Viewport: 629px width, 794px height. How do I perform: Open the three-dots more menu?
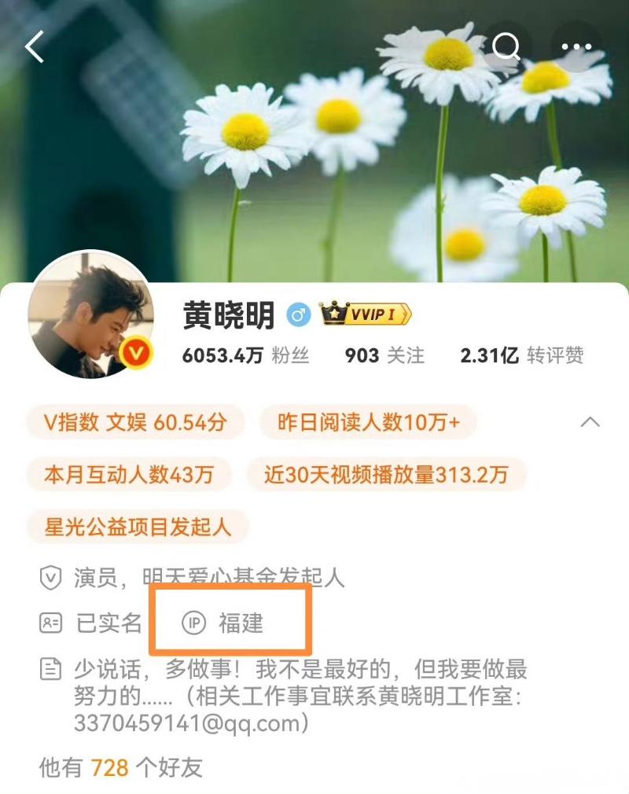click(576, 46)
